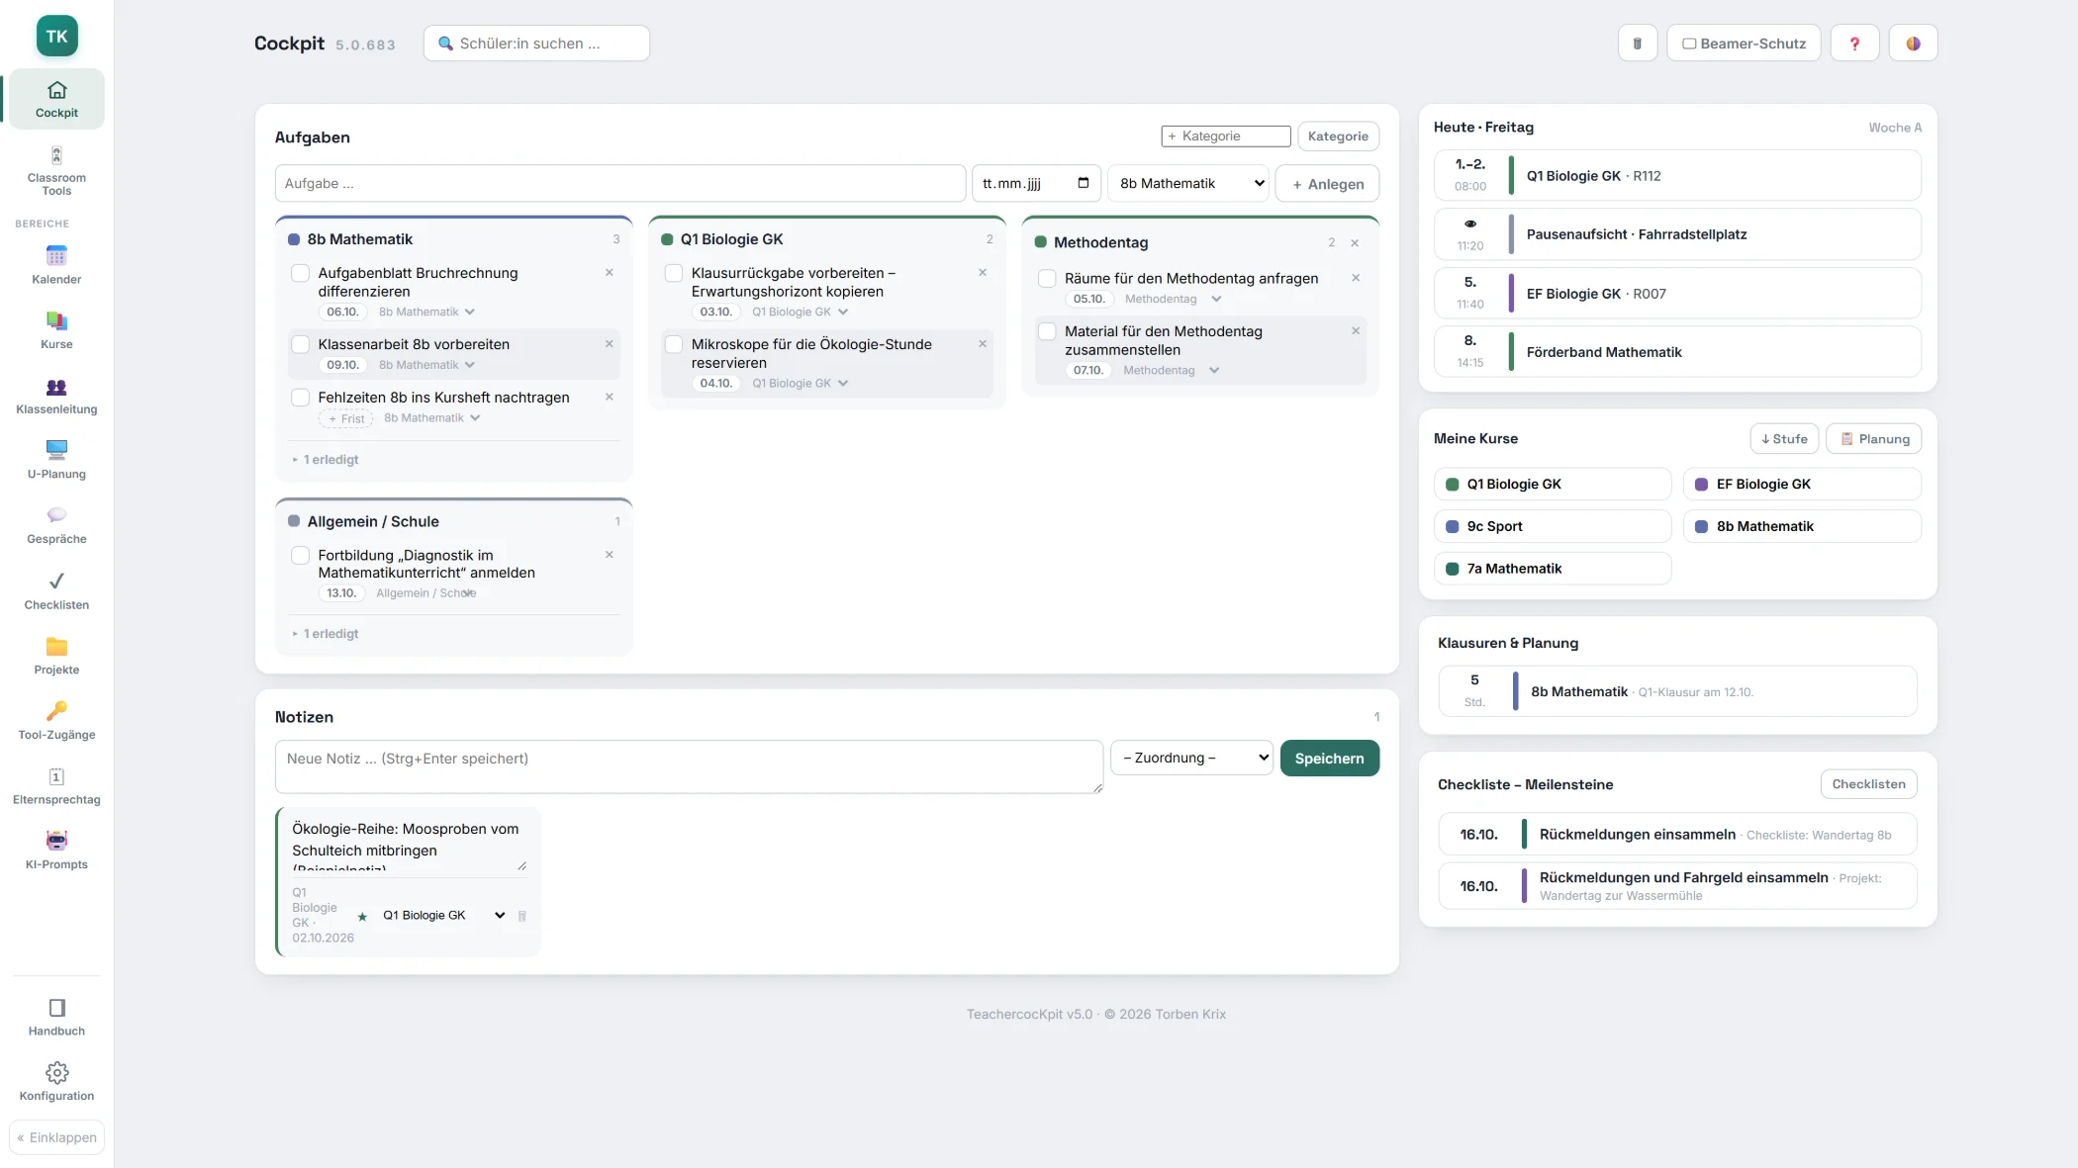Screen dimensions: 2078x1168
Task: Open category chevron of Klassenarbeit 8b vorbereiten task
Action: (470, 365)
